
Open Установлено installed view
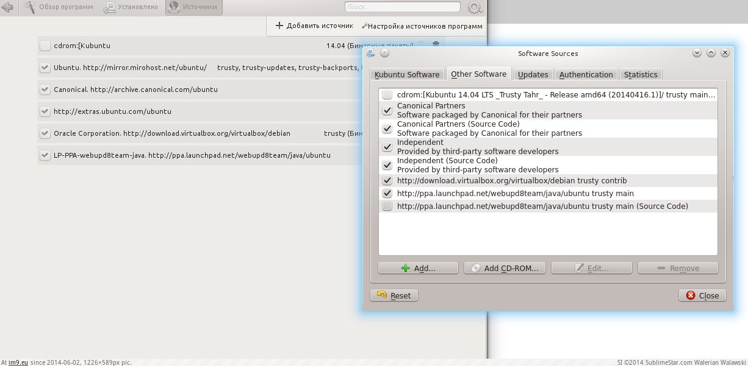point(131,7)
